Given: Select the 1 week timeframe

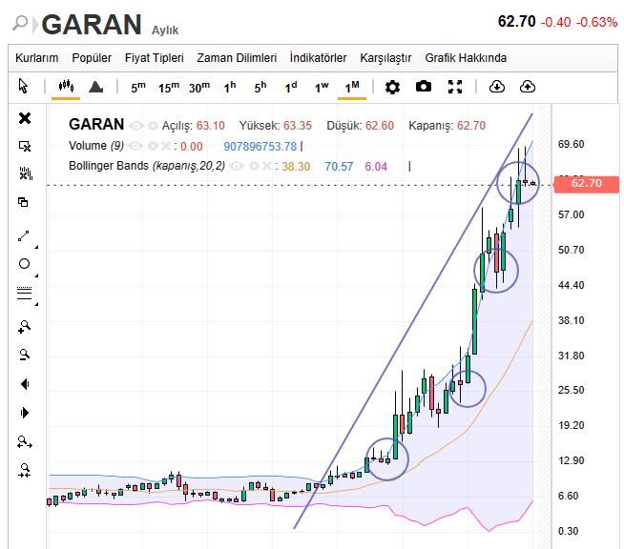Looking at the screenshot, I should pos(322,87).
